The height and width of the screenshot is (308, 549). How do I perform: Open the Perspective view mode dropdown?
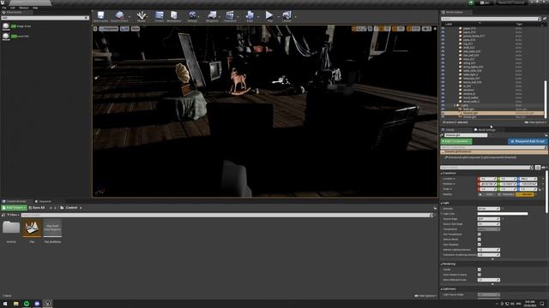109,28
